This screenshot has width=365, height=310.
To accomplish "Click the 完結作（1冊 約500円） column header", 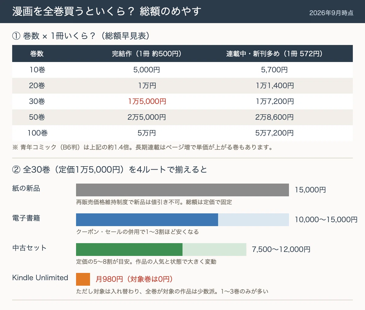I will tap(147, 54).
